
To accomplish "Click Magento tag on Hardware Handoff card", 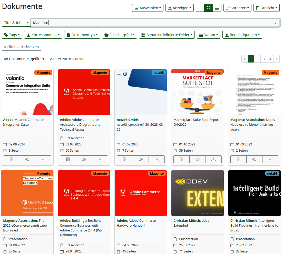I will [x=157, y=174].
